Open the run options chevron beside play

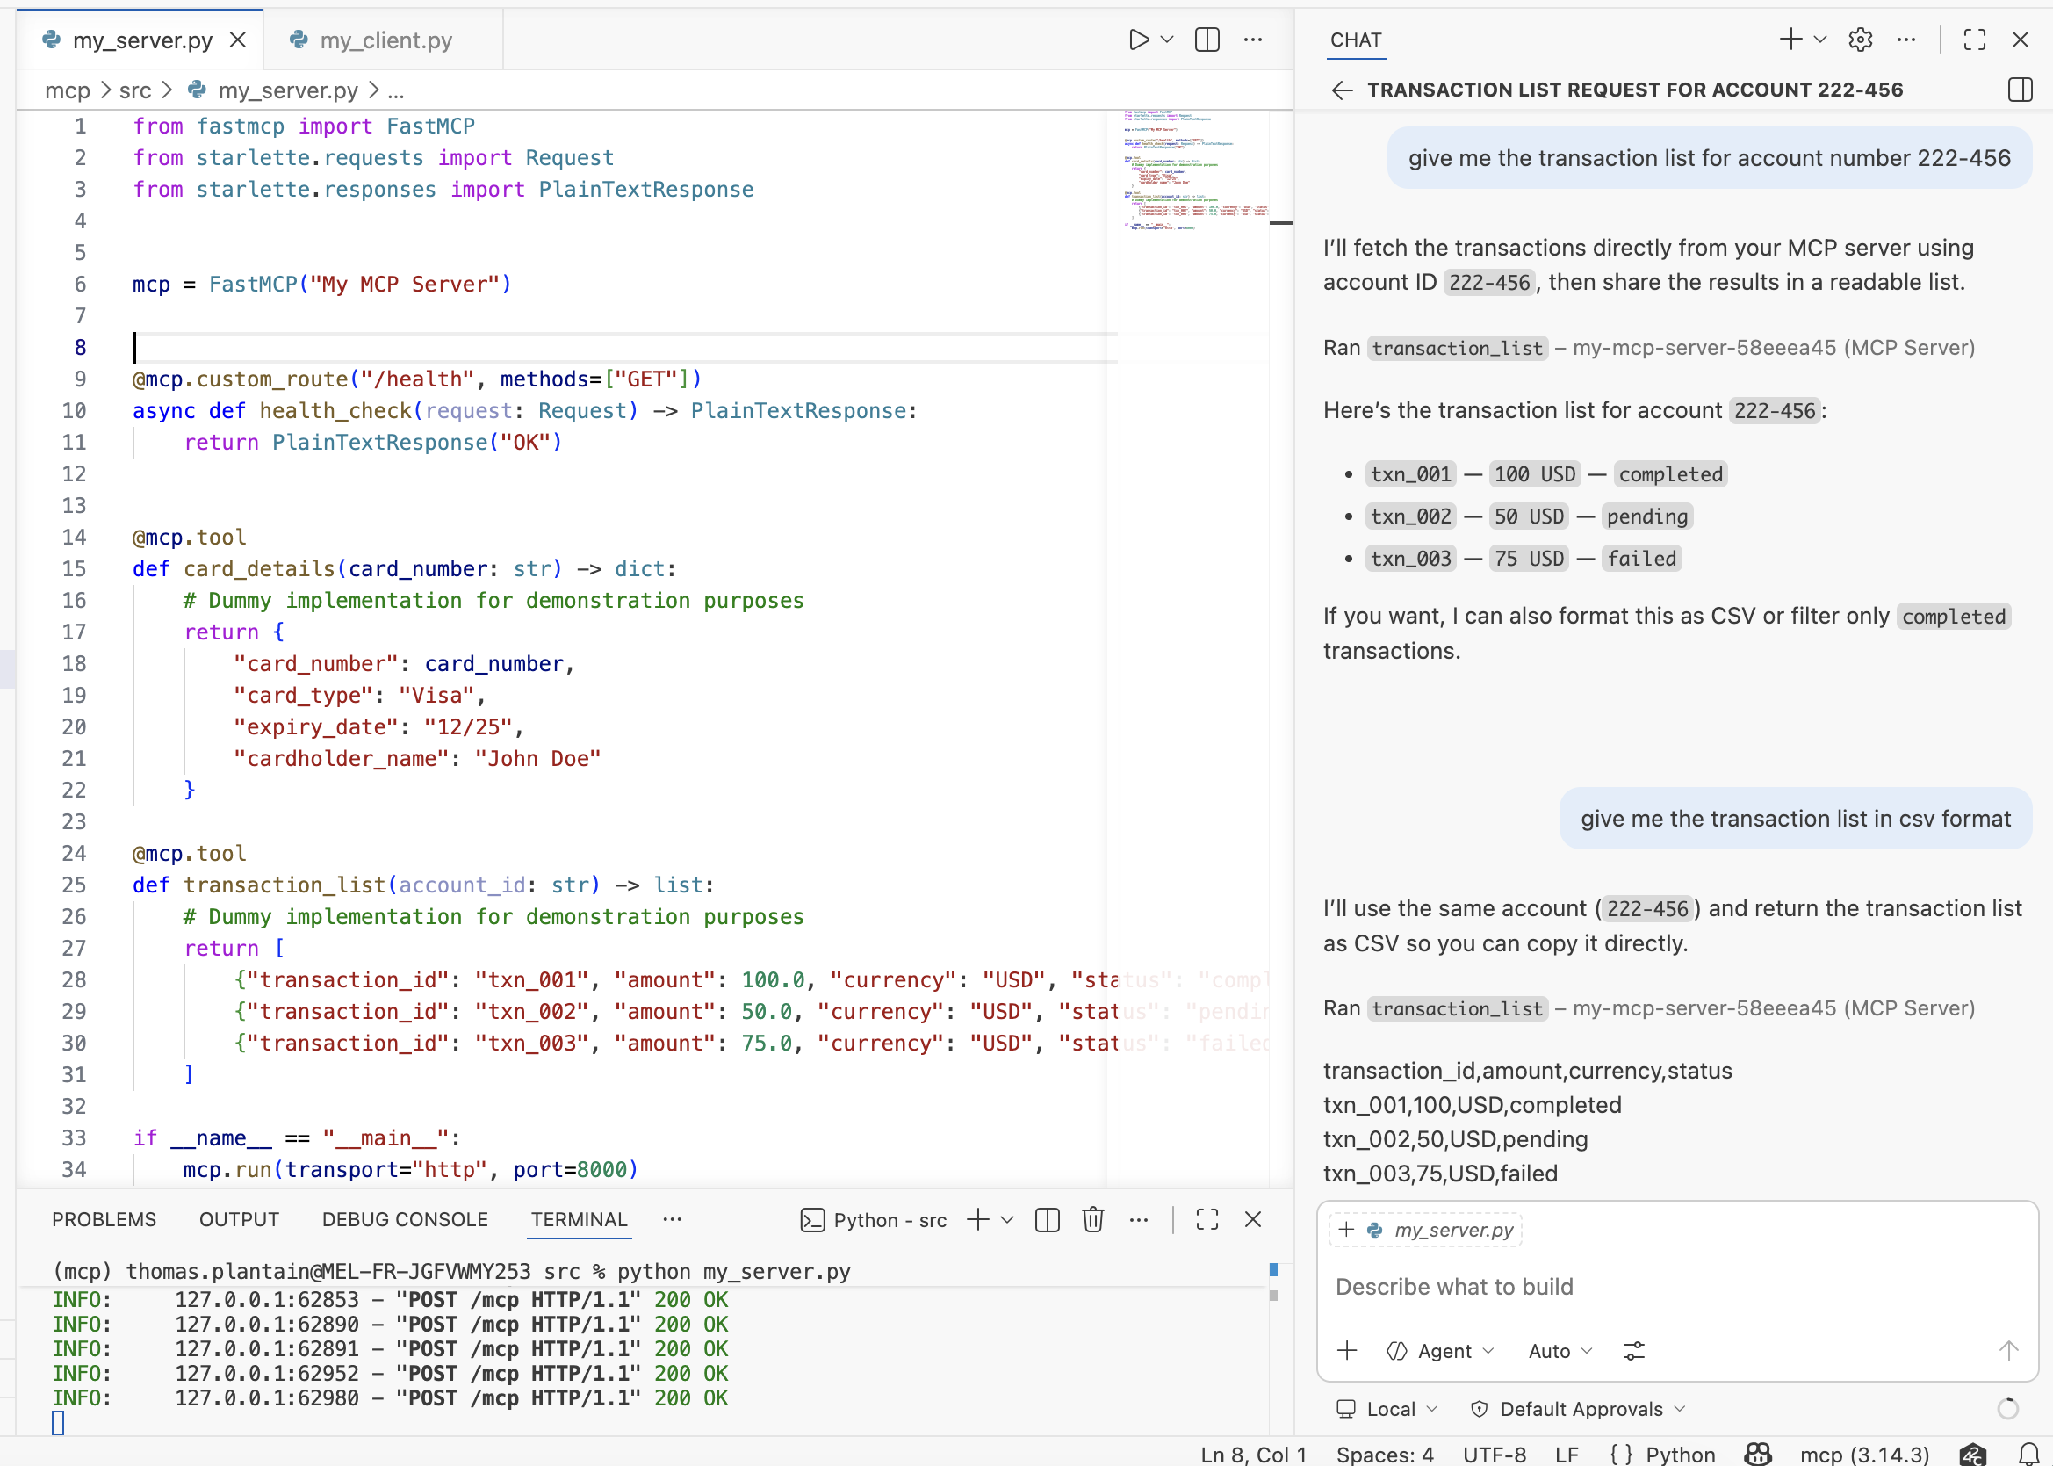1167,40
